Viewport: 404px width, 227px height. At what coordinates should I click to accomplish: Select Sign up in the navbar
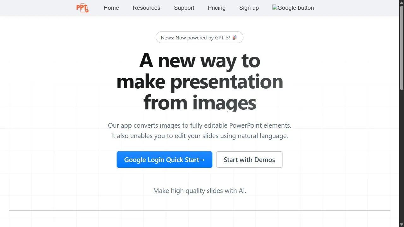pos(249,8)
